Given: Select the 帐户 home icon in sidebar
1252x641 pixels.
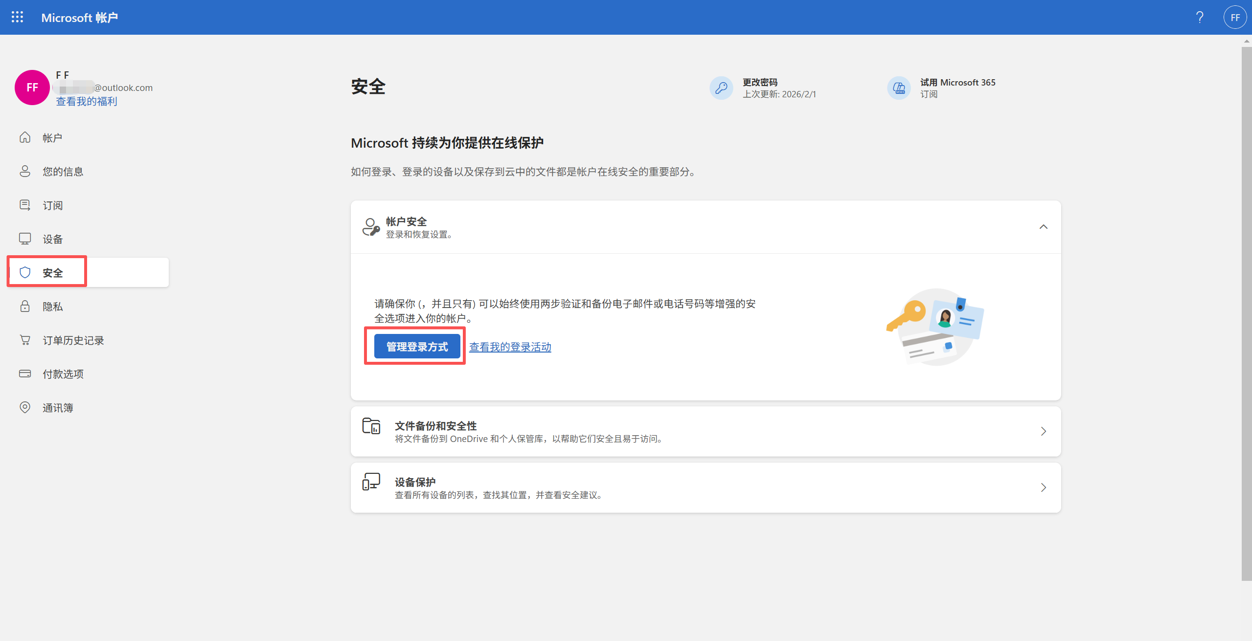Looking at the screenshot, I should tap(25, 137).
